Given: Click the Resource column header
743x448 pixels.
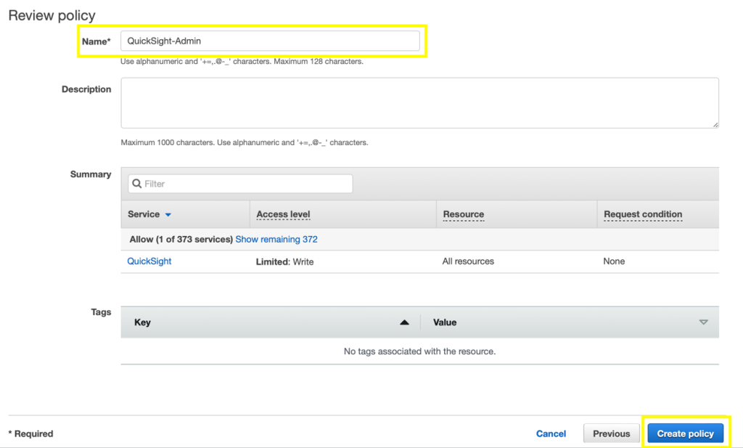Looking at the screenshot, I should (464, 214).
